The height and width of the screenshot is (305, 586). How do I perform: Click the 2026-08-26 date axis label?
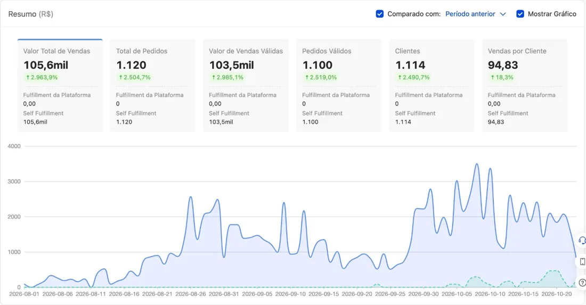[191, 294]
